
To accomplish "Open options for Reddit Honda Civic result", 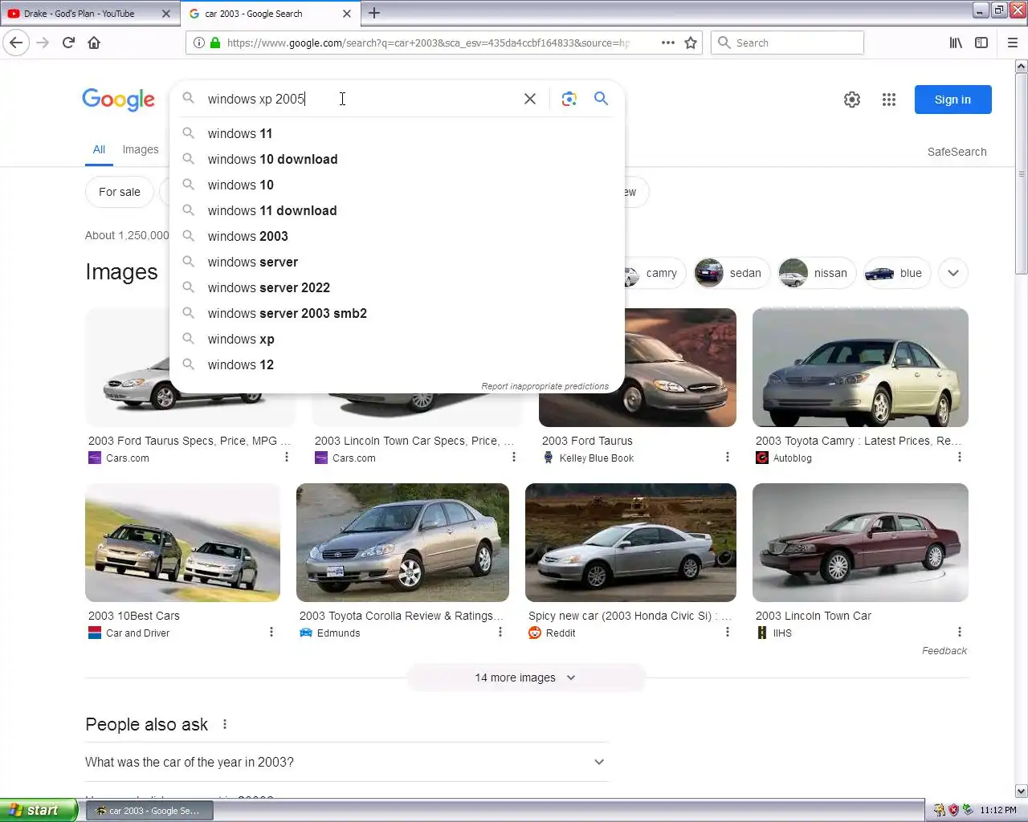I will click(728, 632).
